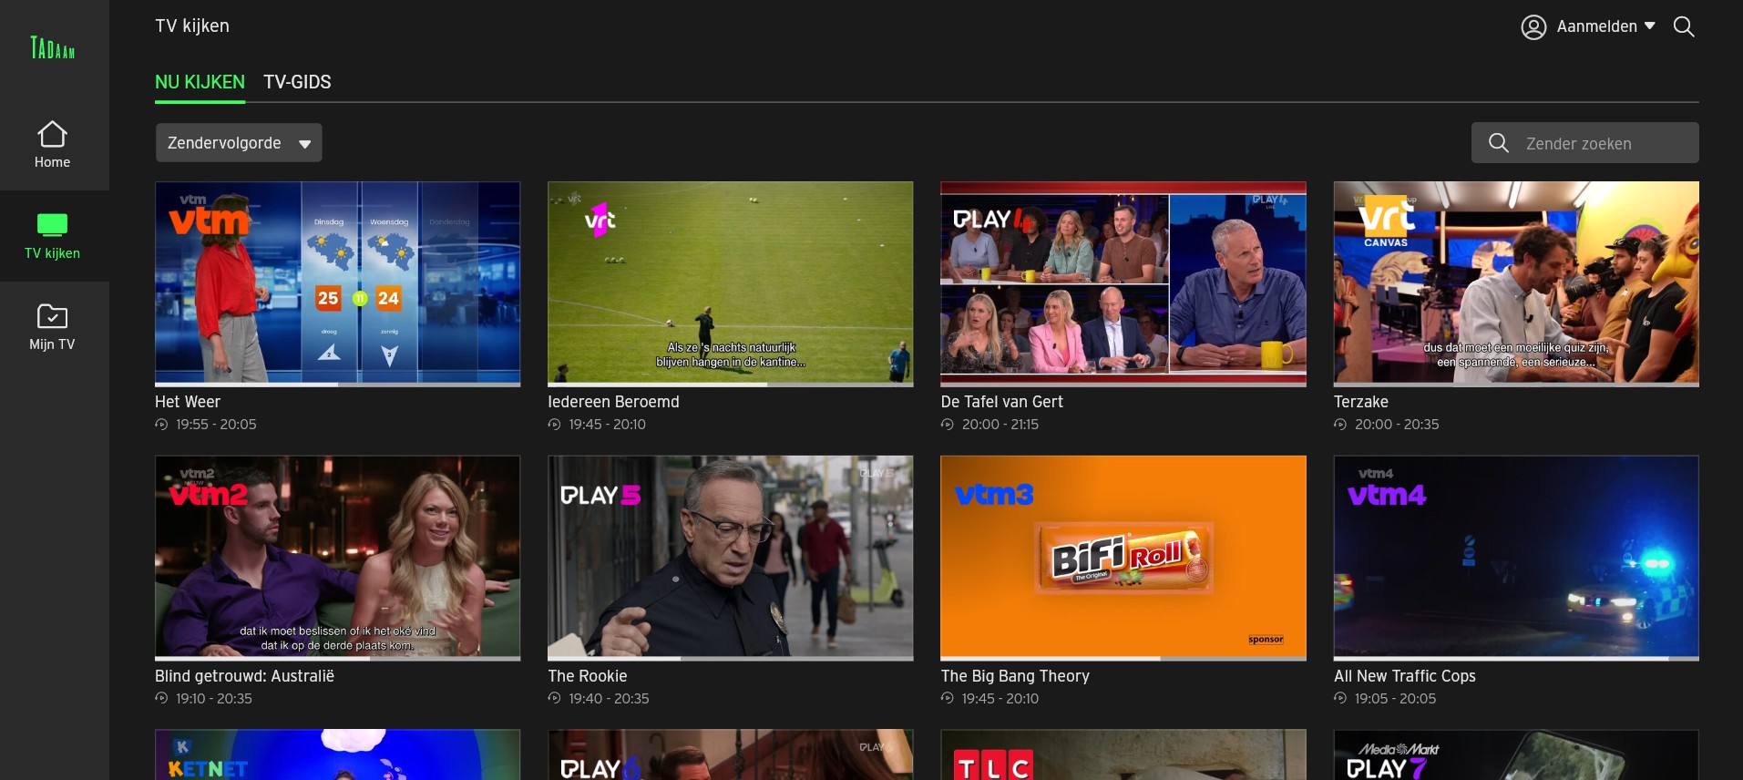Click the Het Weer progress bar
The width and height of the screenshot is (1743, 780).
tap(337, 385)
